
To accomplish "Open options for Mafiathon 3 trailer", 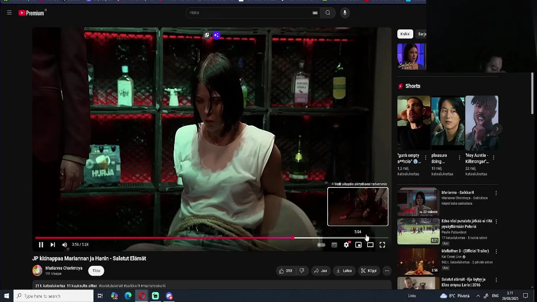I will pyautogui.click(x=496, y=252).
